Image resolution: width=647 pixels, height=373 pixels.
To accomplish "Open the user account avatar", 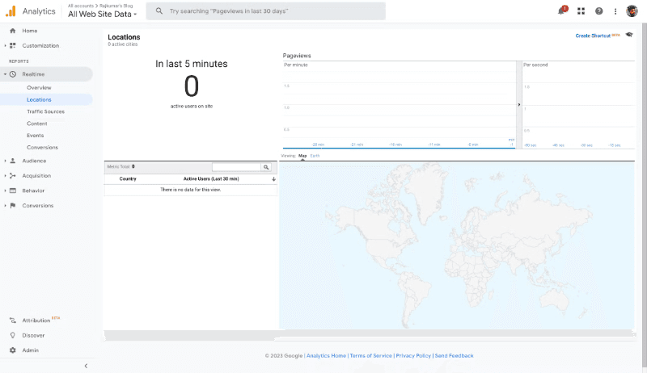I will (632, 11).
